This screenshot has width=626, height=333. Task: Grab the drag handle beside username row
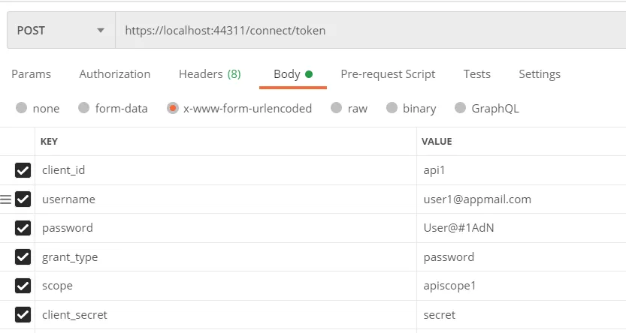6,199
